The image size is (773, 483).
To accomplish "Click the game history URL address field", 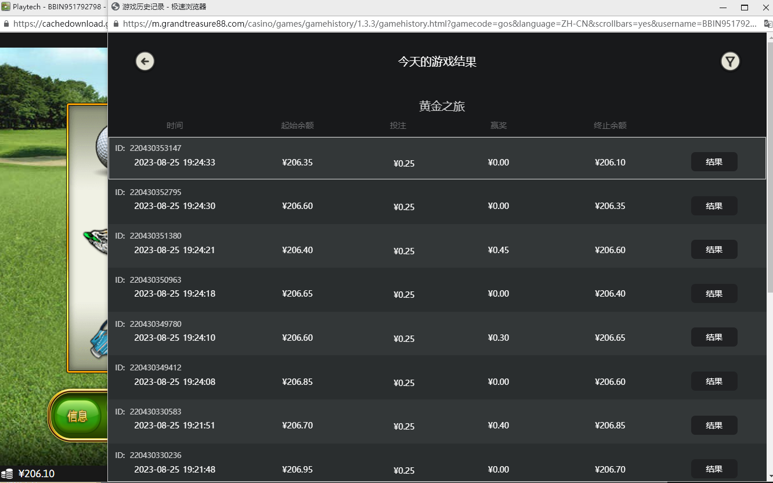I will [x=440, y=24].
